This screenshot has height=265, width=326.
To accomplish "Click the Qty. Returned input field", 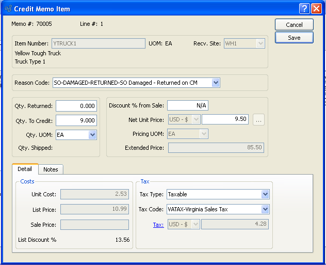I will pyautogui.click(x=76, y=106).
